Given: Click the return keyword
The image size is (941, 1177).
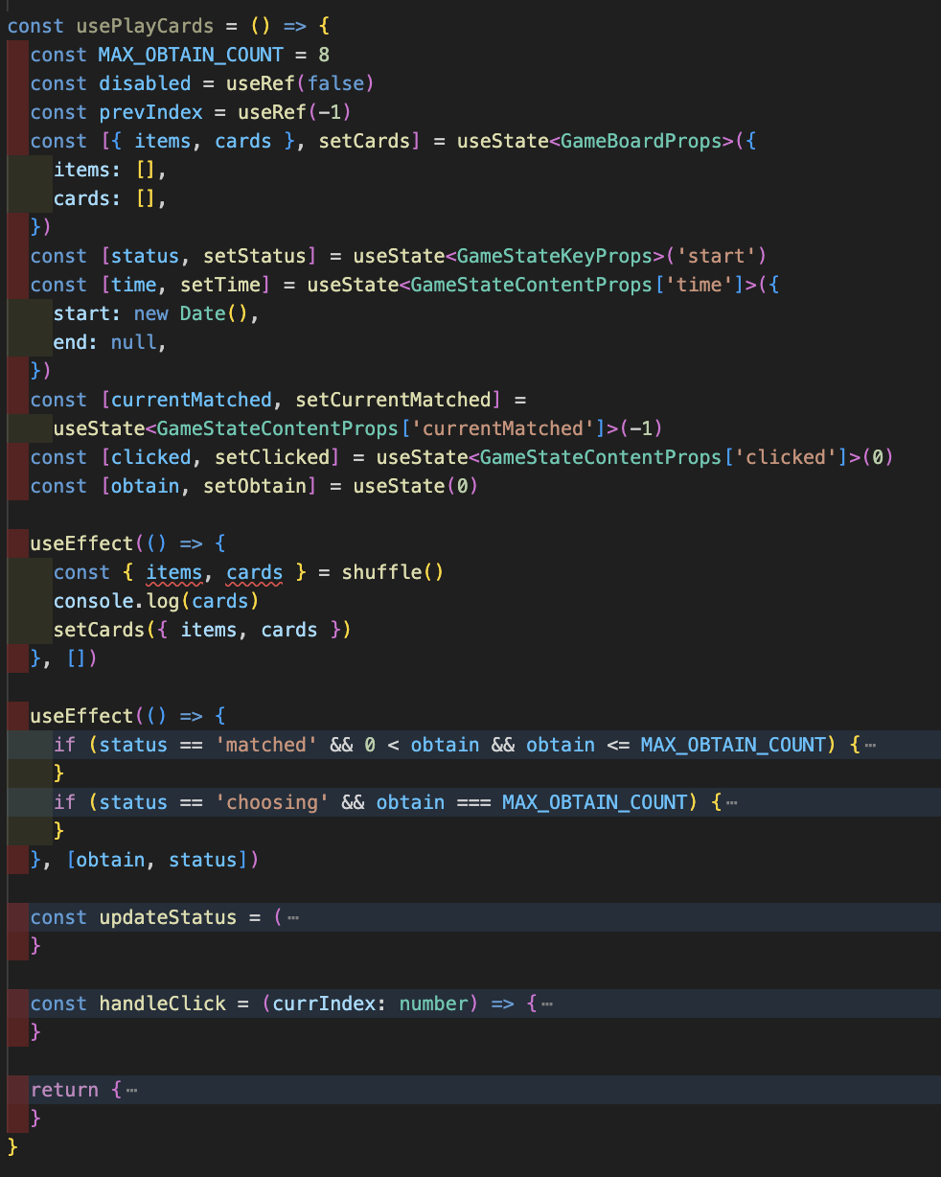Looking at the screenshot, I should (x=65, y=1090).
